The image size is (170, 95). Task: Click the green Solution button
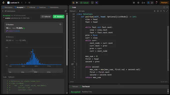(x=58, y=17)
